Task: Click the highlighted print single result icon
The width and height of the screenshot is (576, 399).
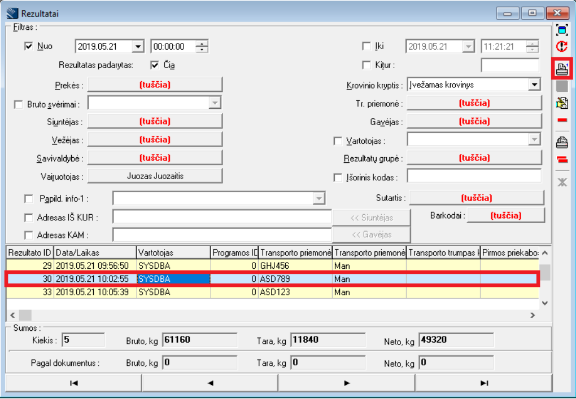Action: tap(562, 68)
